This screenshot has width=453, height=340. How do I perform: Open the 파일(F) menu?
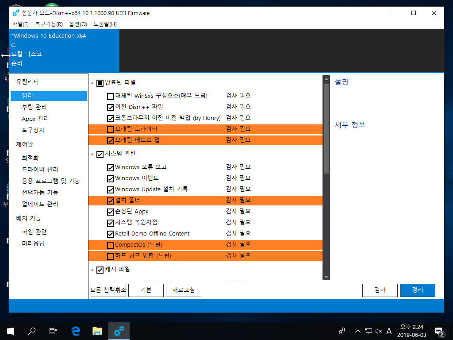tap(20, 24)
